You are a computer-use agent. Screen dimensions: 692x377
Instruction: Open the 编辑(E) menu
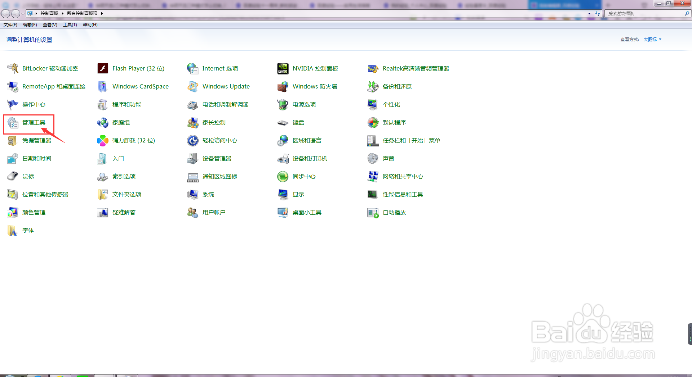click(x=30, y=25)
